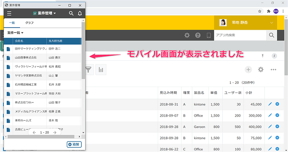This screenshot has width=288, height=152.
Task: Open the filter funnel icon
Action: pos(88,70)
